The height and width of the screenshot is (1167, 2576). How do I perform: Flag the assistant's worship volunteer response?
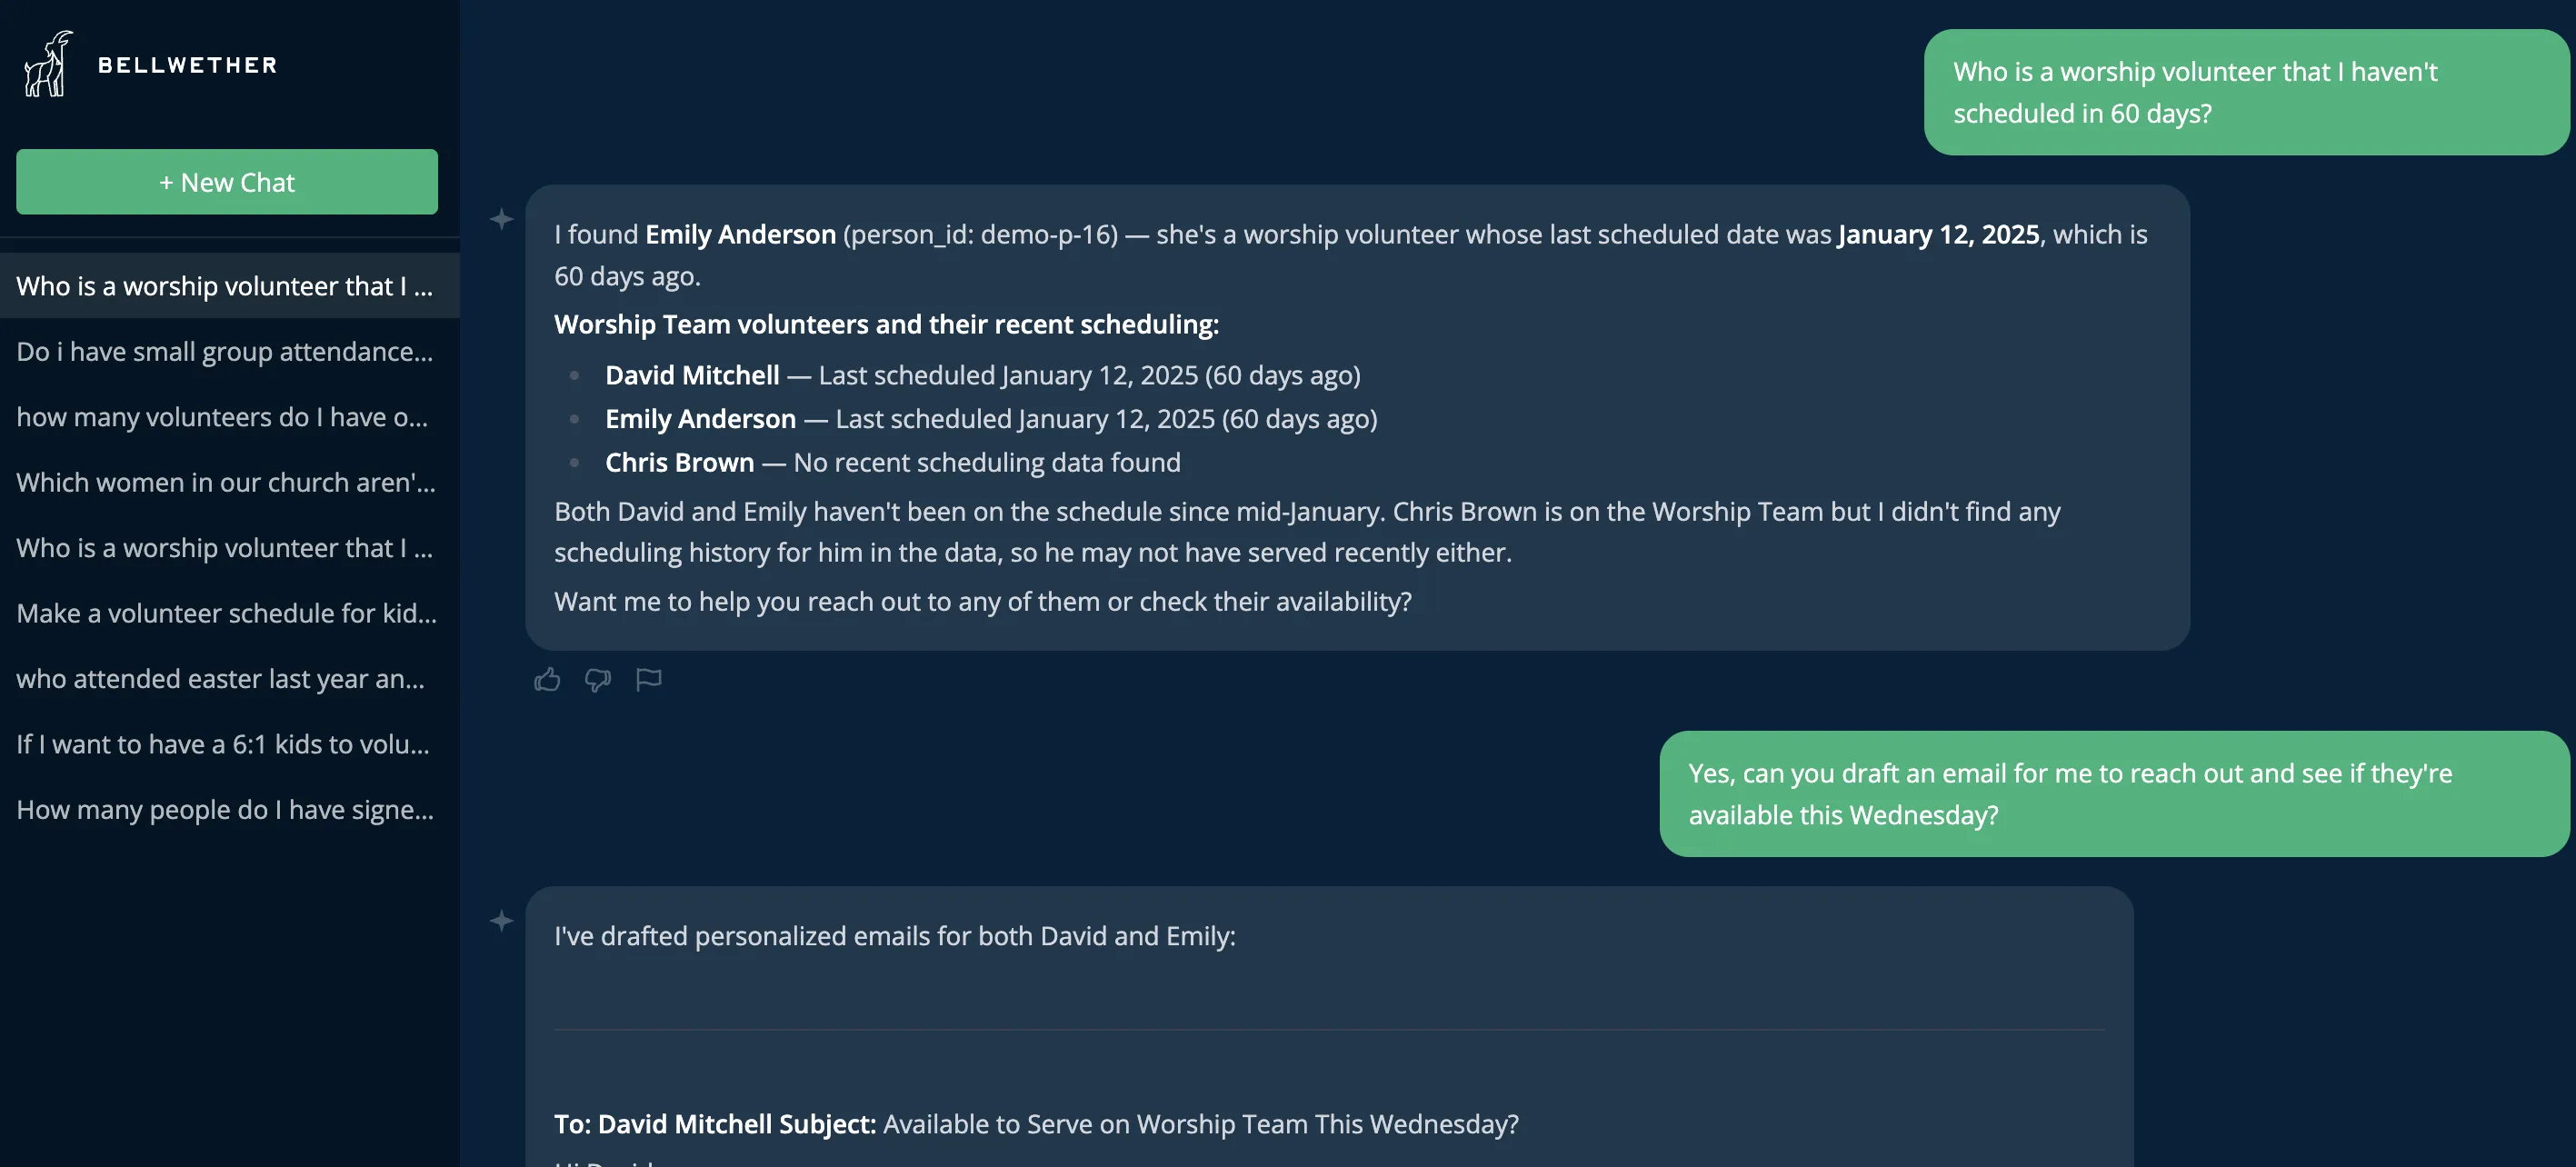pos(649,679)
